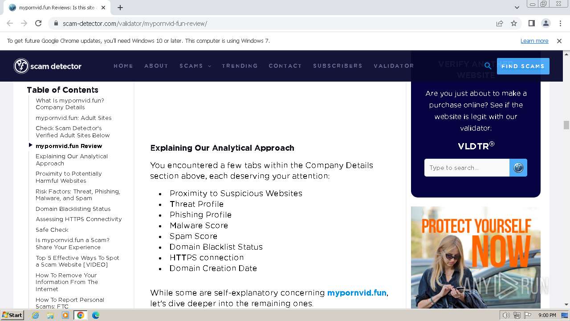
Task: Open the Windows Start menu
Action: [x=12, y=315]
